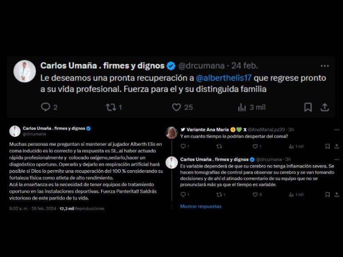Reply to Ana María's tweet

(x=183, y=146)
